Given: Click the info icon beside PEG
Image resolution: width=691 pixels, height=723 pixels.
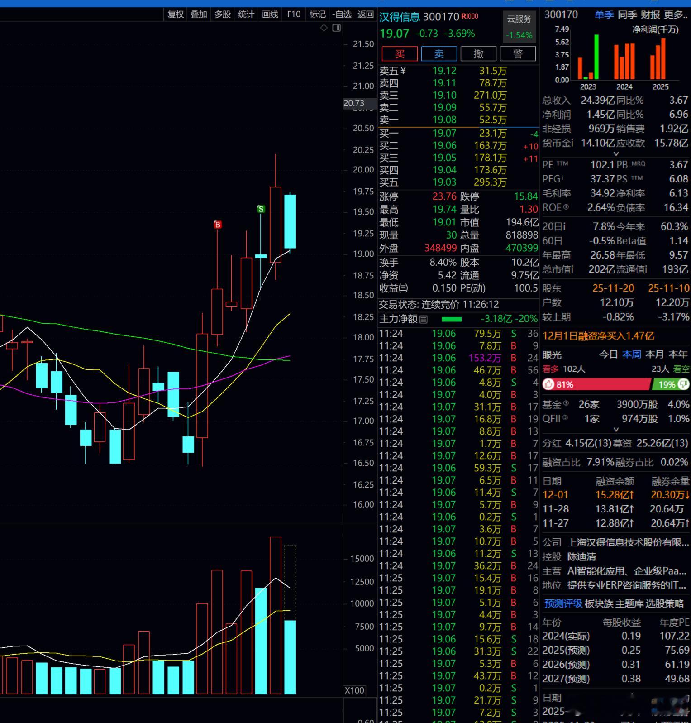Looking at the screenshot, I should [562, 178].
